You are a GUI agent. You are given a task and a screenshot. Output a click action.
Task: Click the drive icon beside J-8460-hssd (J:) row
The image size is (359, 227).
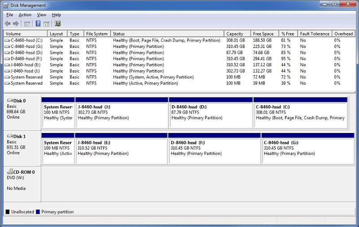7,71
